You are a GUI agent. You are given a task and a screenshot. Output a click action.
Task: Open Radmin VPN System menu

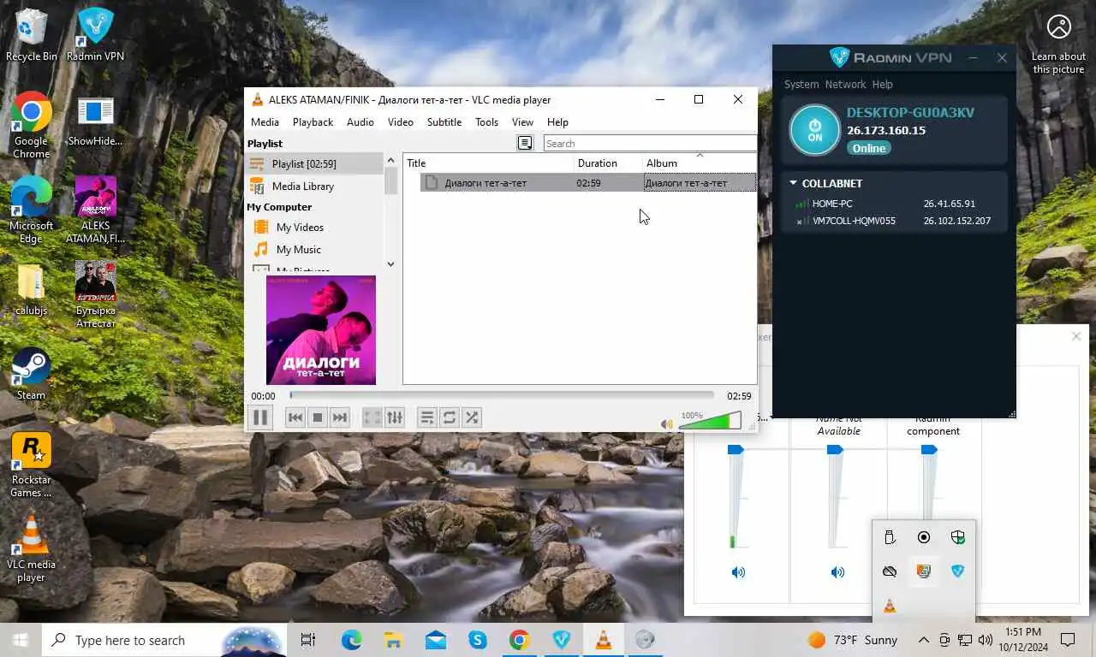pos(801,84)
